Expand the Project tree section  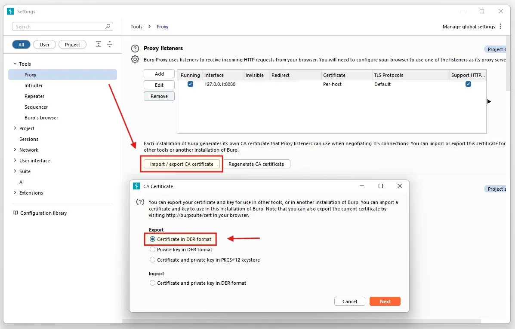(15, 128)
